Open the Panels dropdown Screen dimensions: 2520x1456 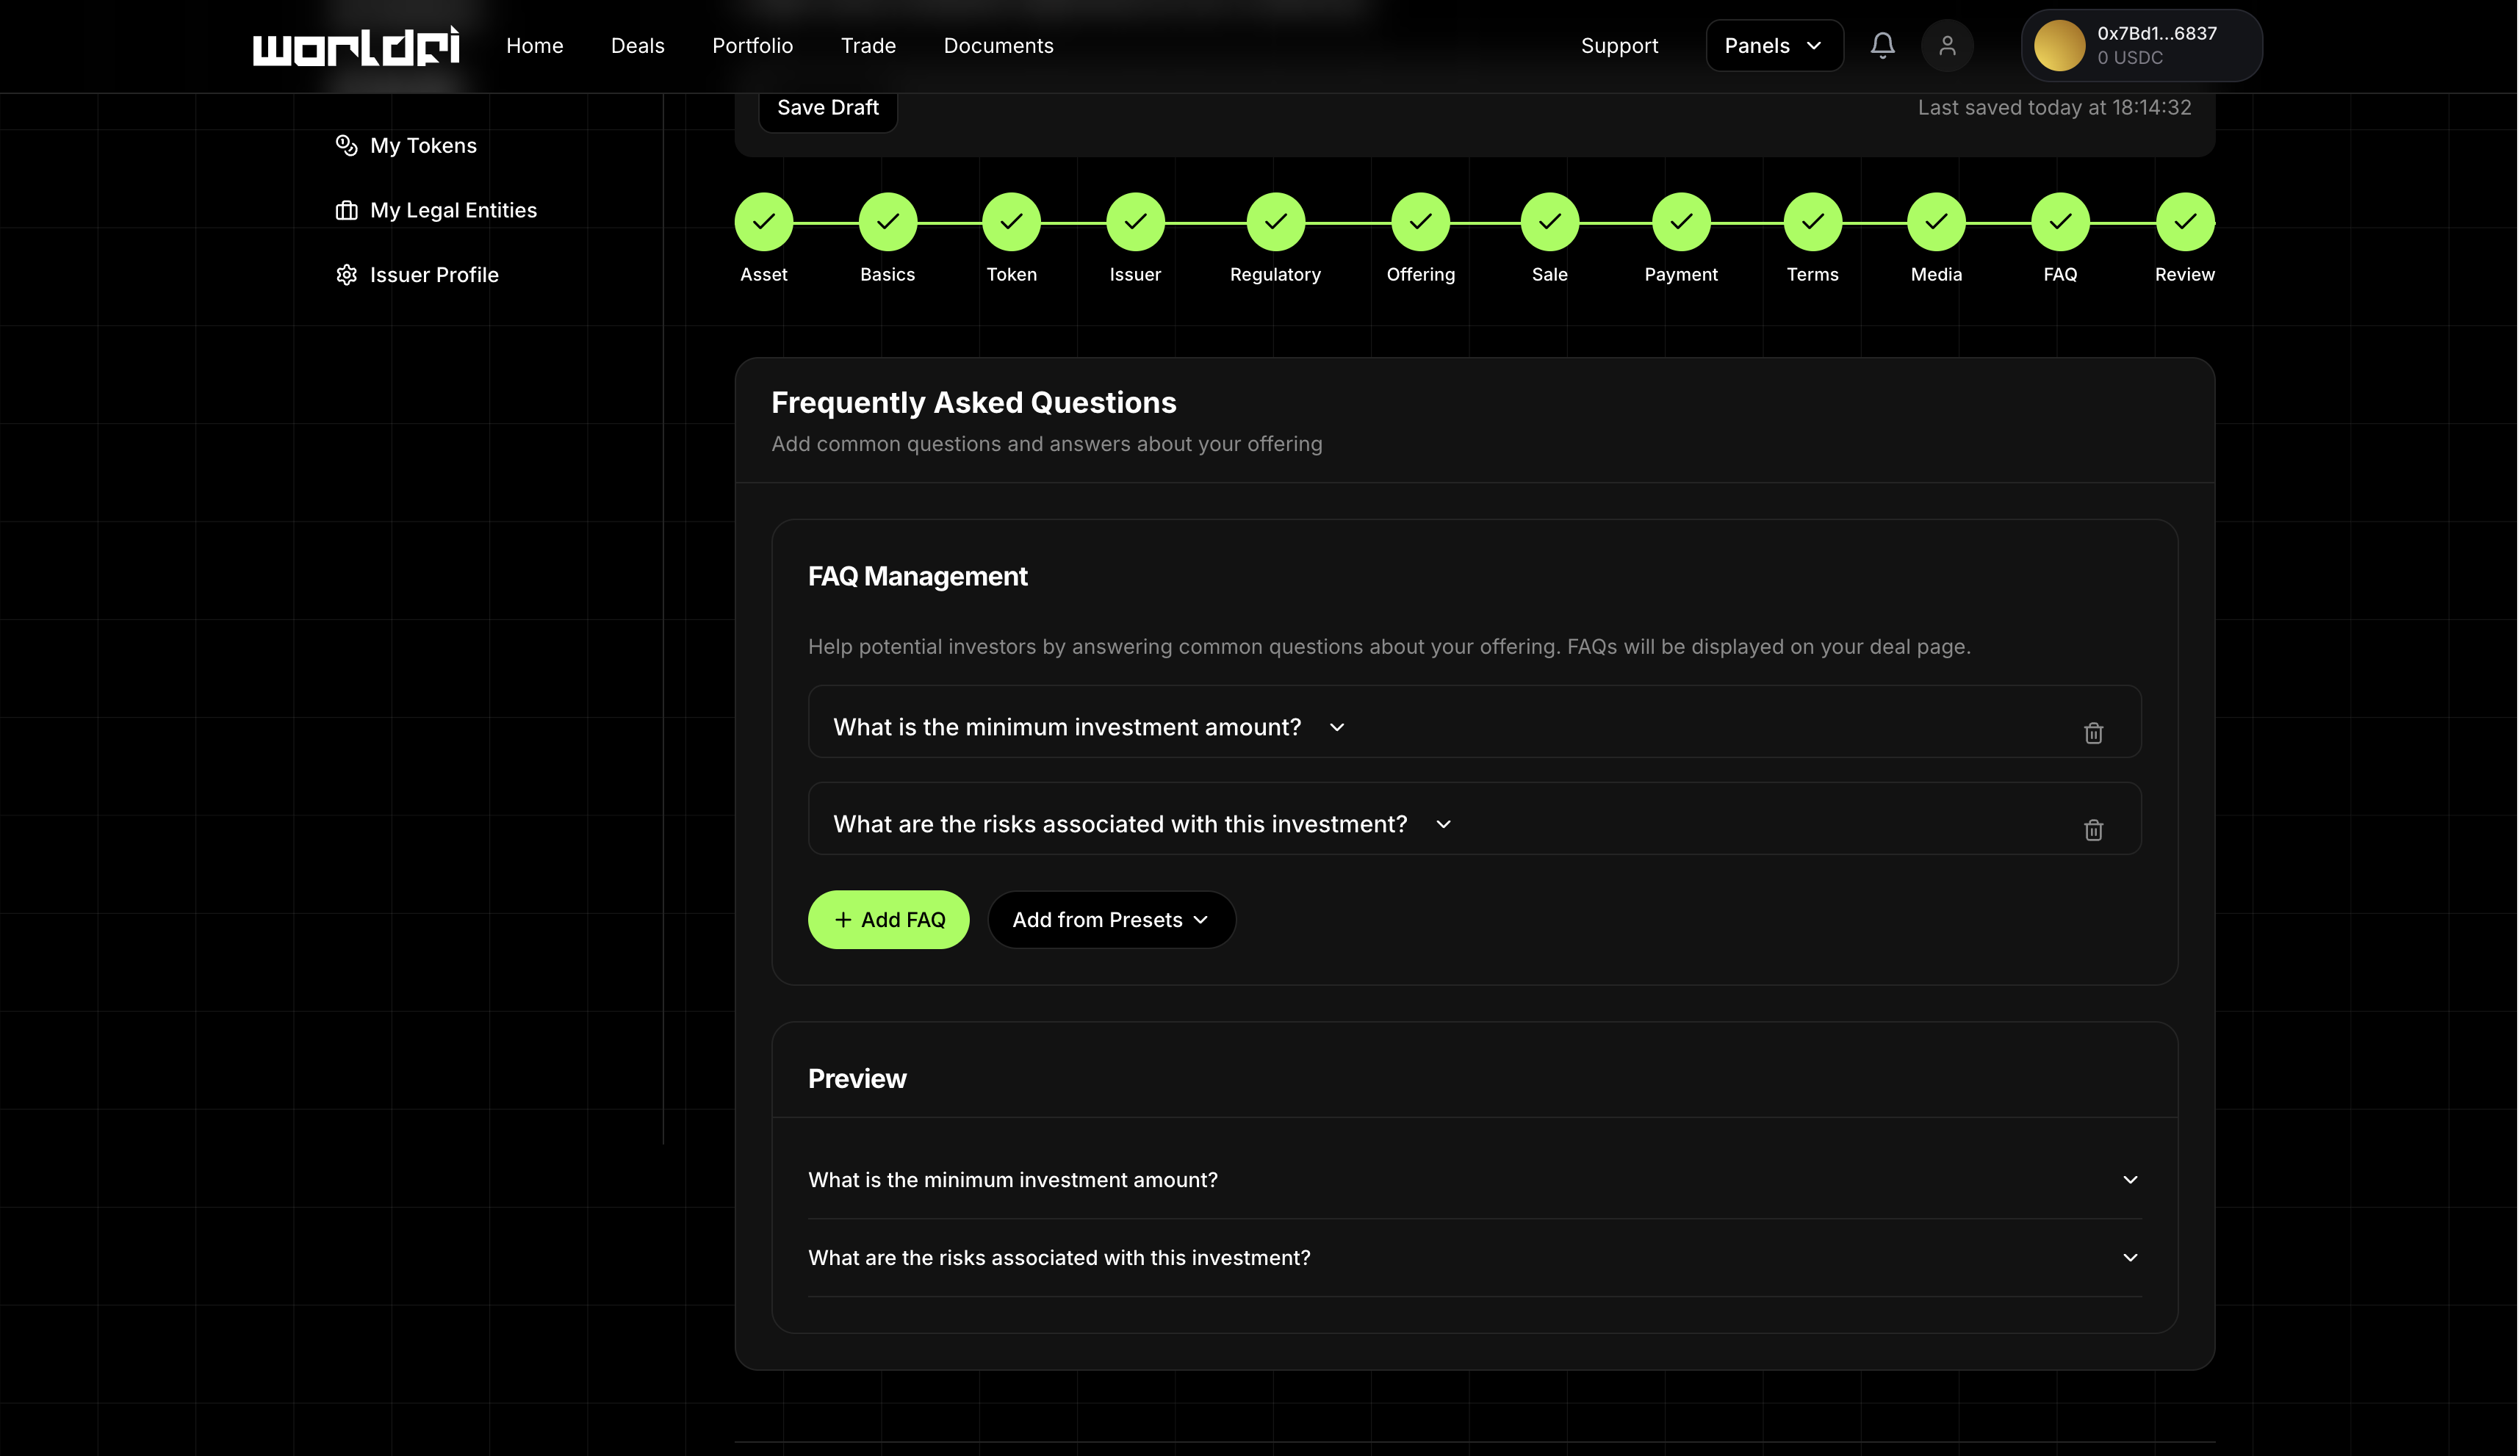1773,46
